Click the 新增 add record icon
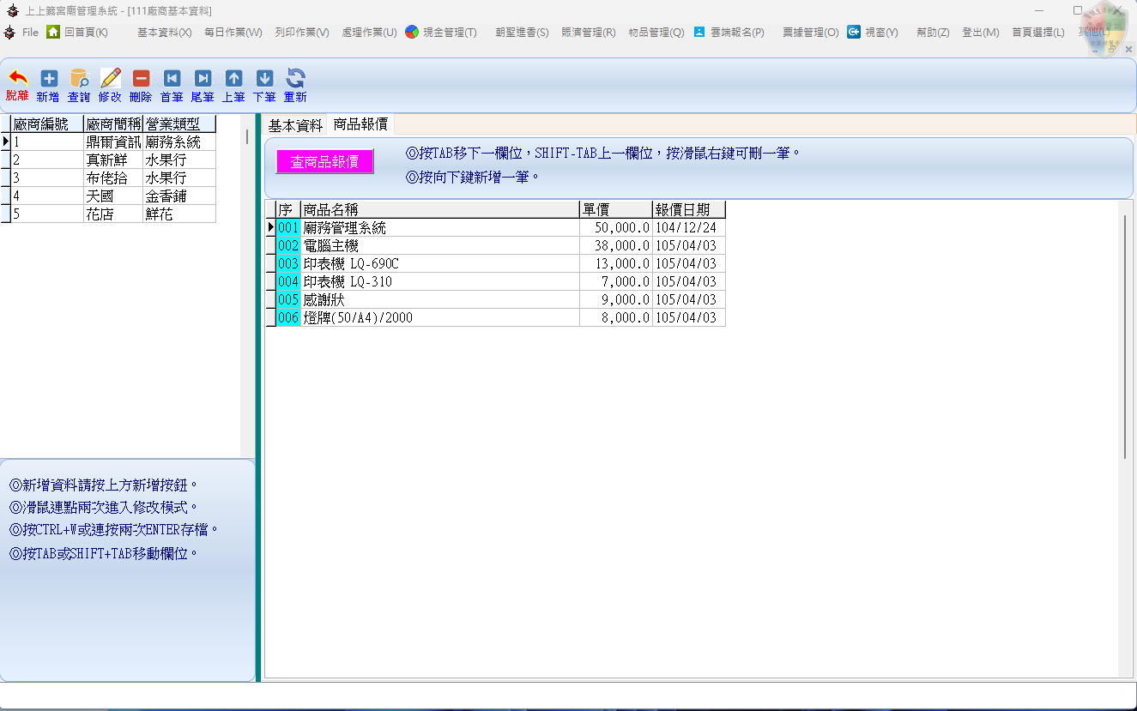This screenshot has height=711, width=1137. click(x=49, y=78)
